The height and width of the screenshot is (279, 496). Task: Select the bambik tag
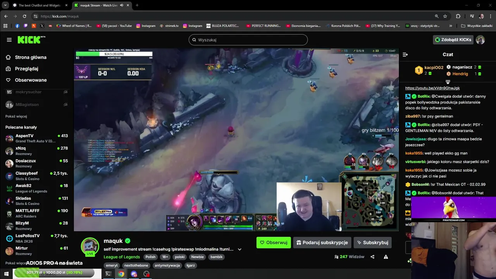[217, 257]
